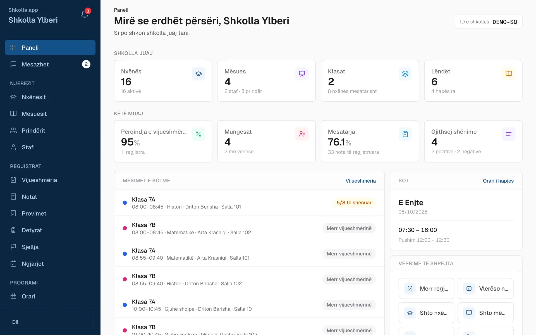
Task: Click the Shto nxë... graduation cap icon
Action: (410, 313)
